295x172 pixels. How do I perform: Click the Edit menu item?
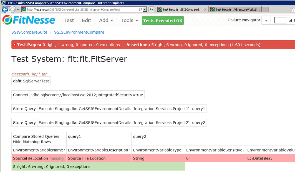[x=87, y=21]
